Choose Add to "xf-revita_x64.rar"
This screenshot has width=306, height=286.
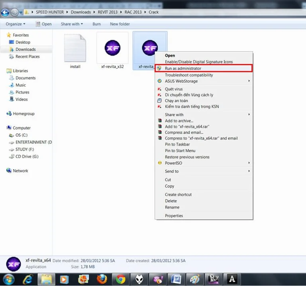coord(204,127)
